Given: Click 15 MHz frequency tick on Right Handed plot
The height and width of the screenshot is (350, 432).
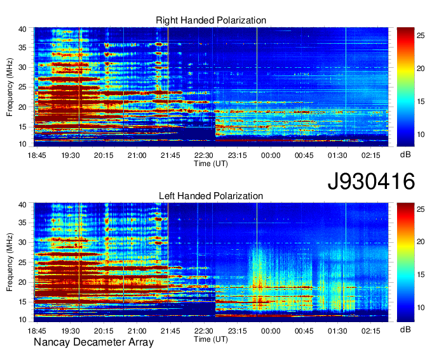Looking at the screenshot, I should pyautogui.click(x=22, y=127).
